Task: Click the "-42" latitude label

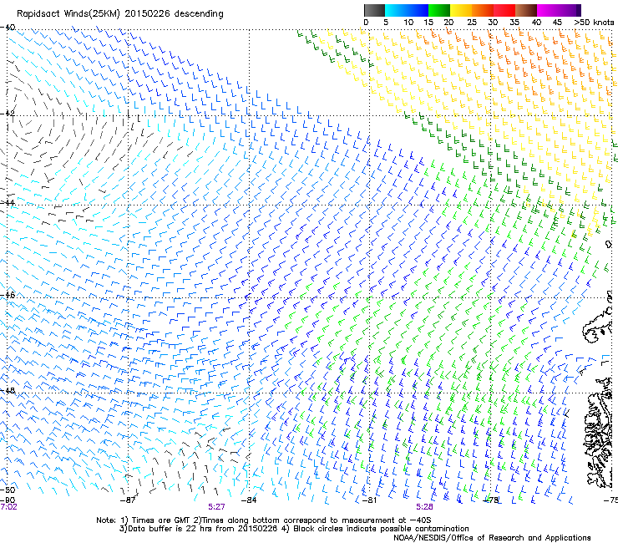Action: 8,113
